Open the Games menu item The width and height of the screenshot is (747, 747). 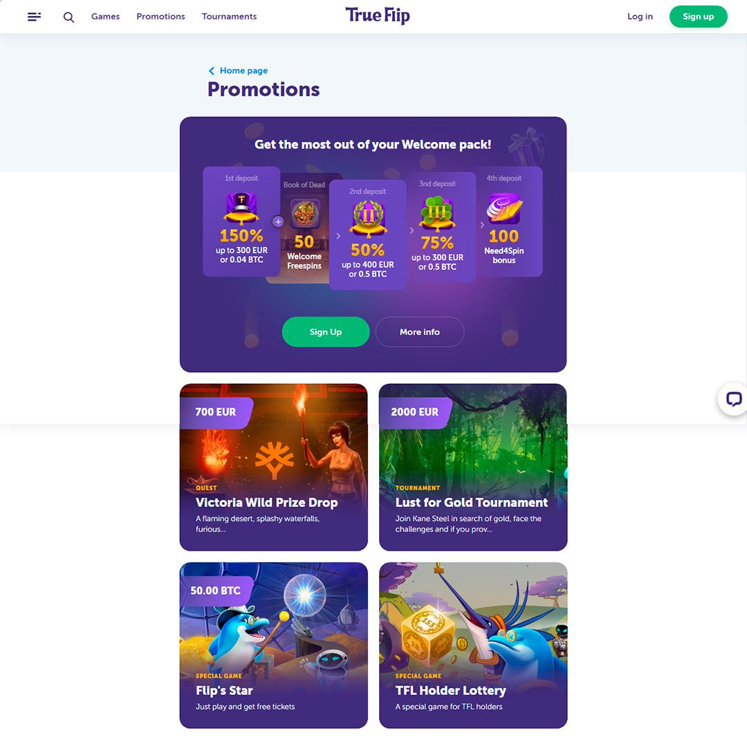coord(105,17)
